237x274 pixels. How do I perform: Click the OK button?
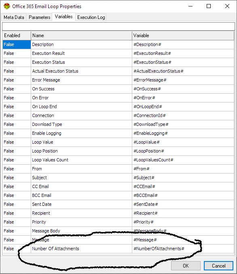(x=186, y=266)
